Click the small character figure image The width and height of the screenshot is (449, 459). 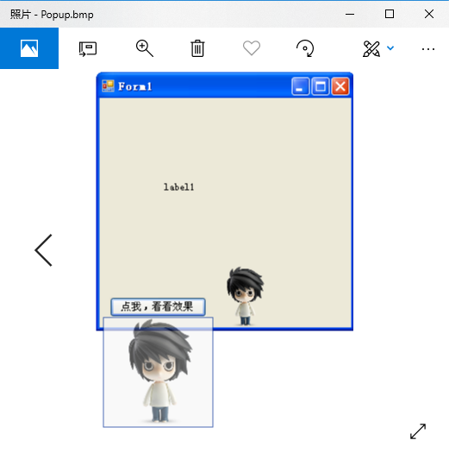pos(246,296)
